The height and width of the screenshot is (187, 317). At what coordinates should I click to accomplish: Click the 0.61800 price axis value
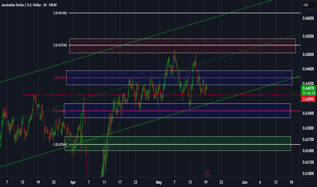pyautogui.click(x=308, y=173)
